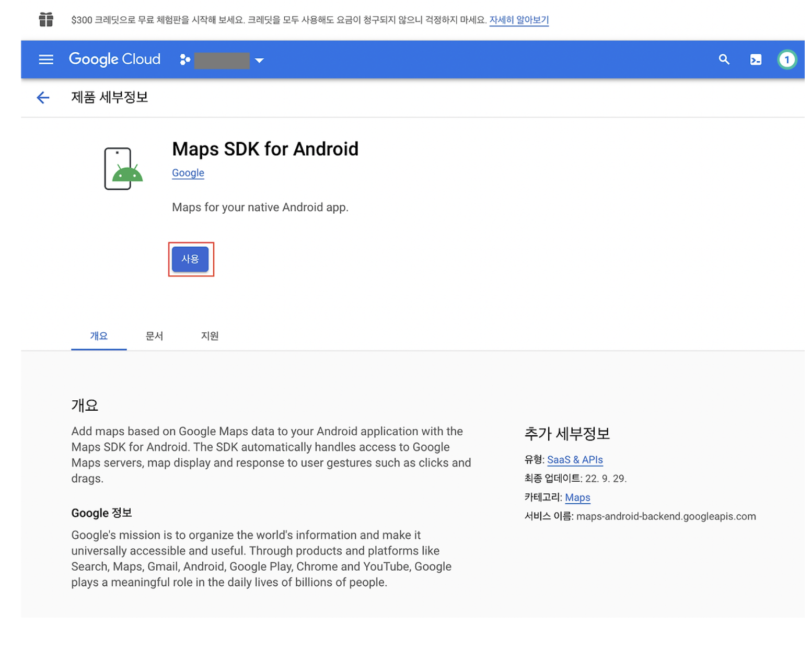The height and width of the screenshot is (672, 811).
Task: Click the Google 정보 subheading
Action: [101, 513]
